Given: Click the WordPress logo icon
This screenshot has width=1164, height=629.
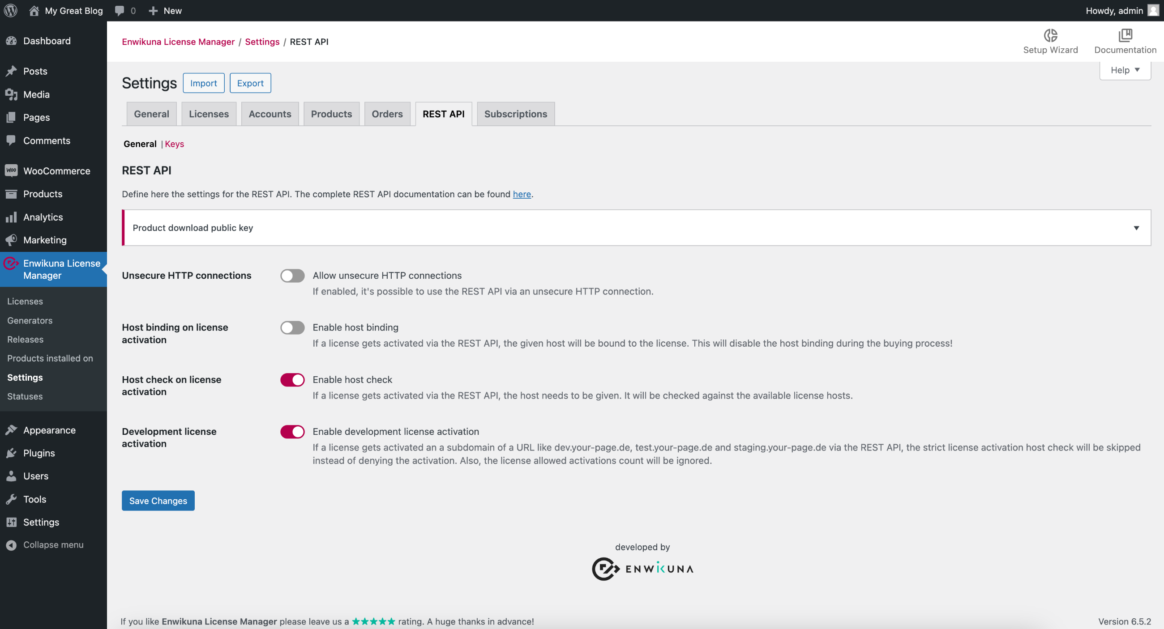Looking at the screenshot, I should coord(10,10).
